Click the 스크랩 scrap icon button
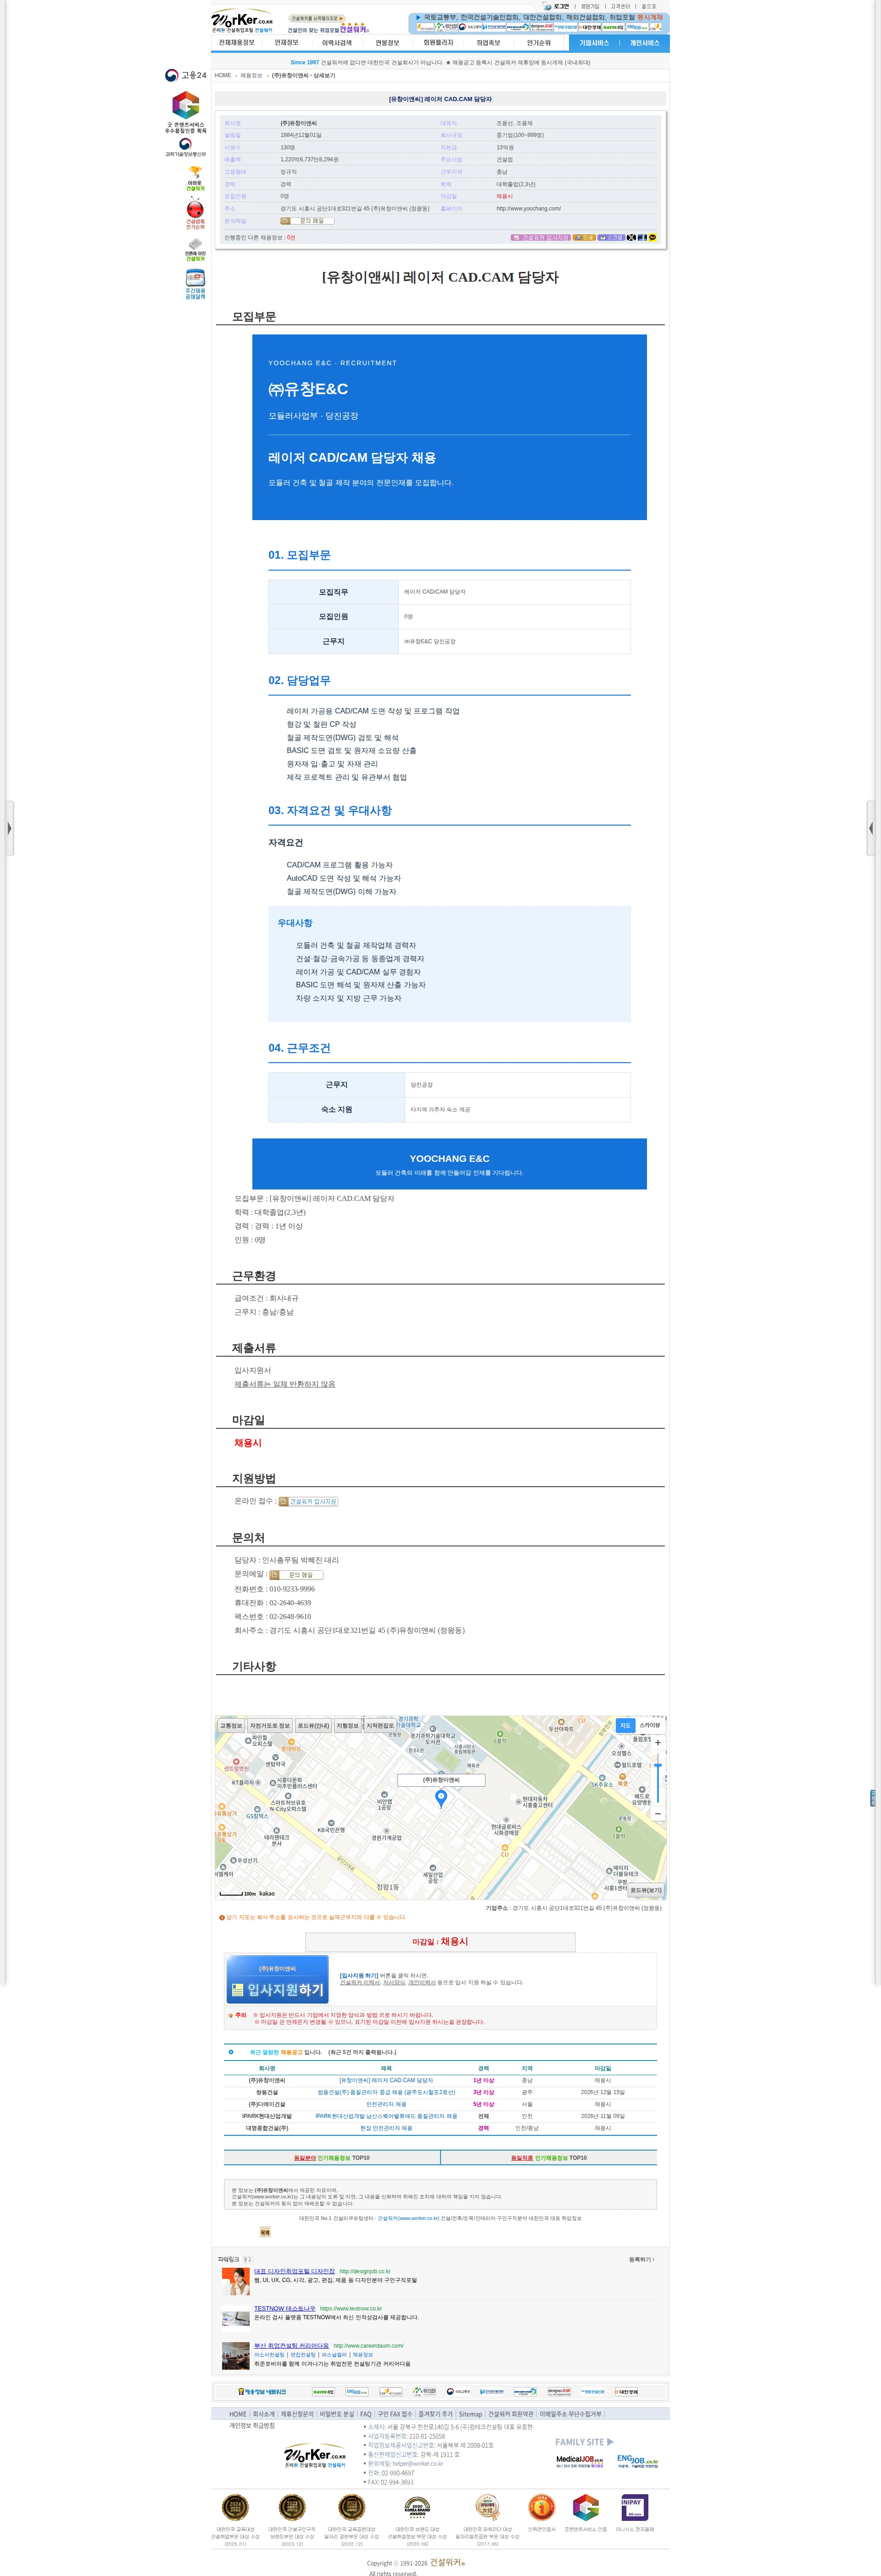881x2576 pixels. [611, 238]
